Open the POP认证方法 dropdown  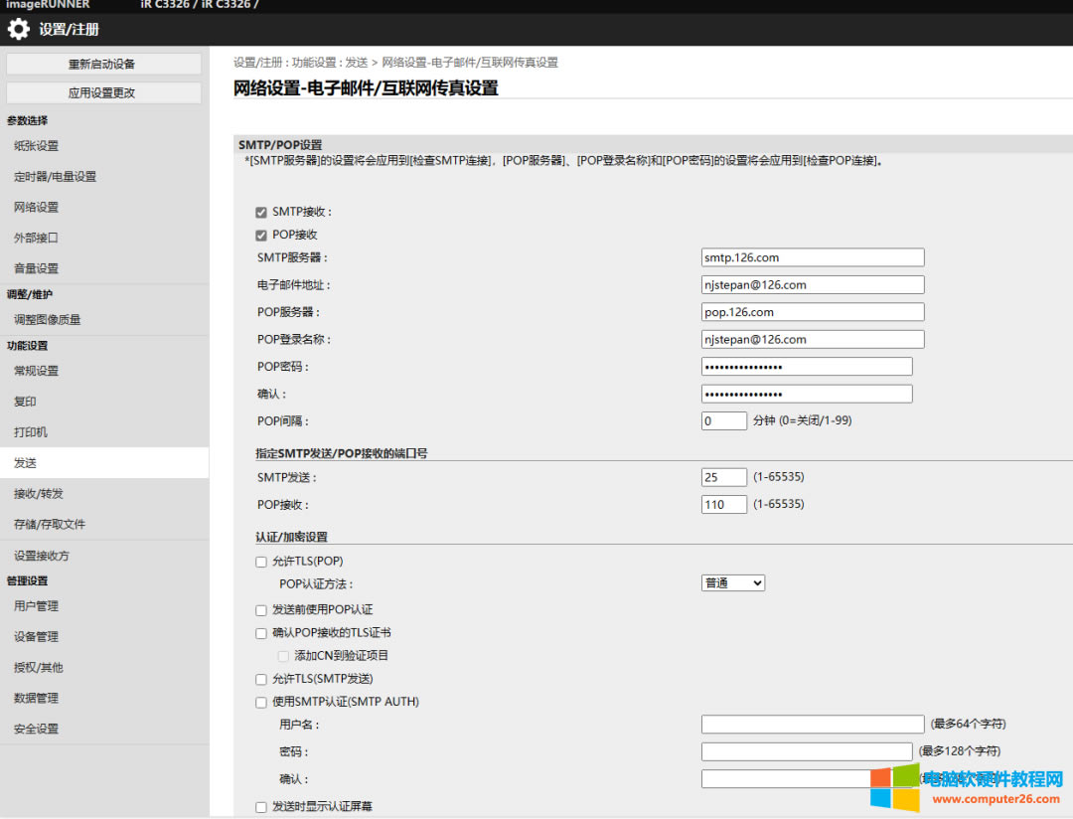(x=732, y=583)
